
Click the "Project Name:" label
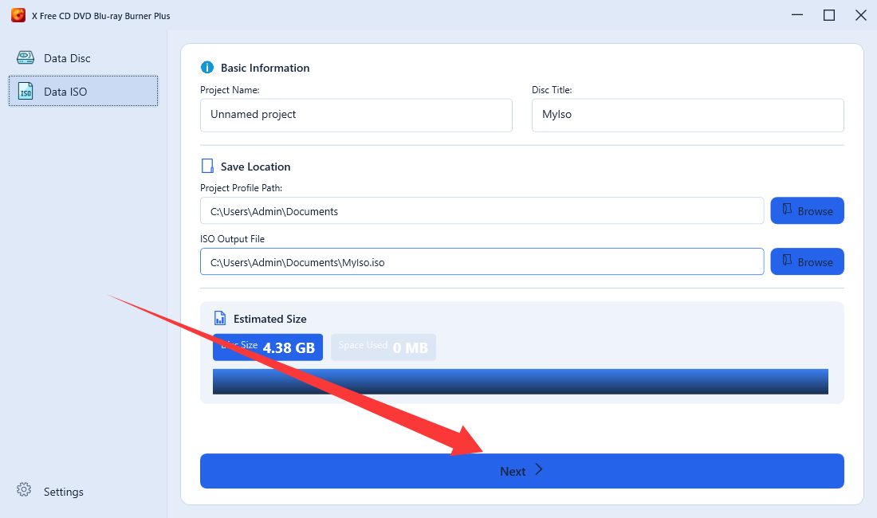(x=230, y=90)
